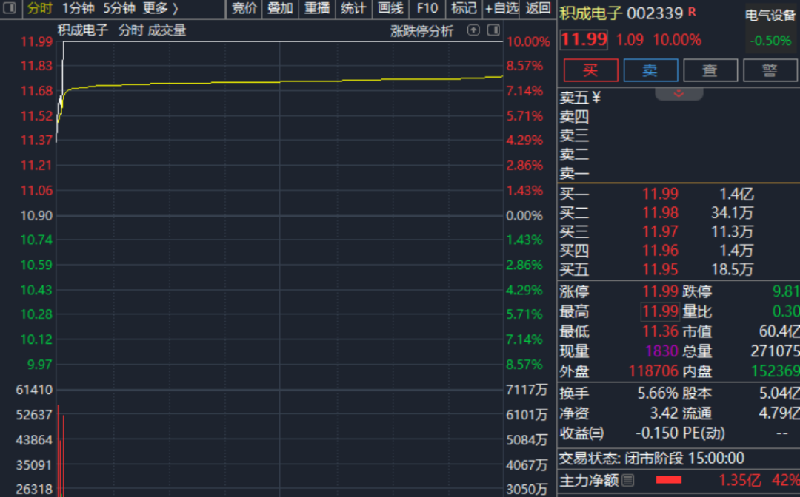
Task: Click the red 主力净额 fund flow bar
Action: [x=669, y=480]
